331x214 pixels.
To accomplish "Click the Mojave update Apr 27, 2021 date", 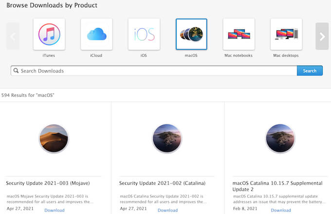I will pos(20,209).
